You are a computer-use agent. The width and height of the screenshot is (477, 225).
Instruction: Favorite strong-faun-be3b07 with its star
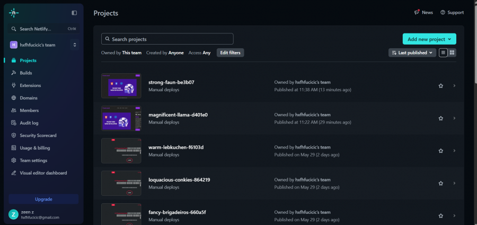tap(441, 86)
